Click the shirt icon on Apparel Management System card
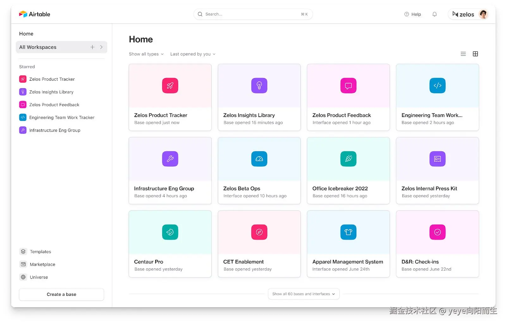Screen dimensions: 506x324 click(349, 232)
